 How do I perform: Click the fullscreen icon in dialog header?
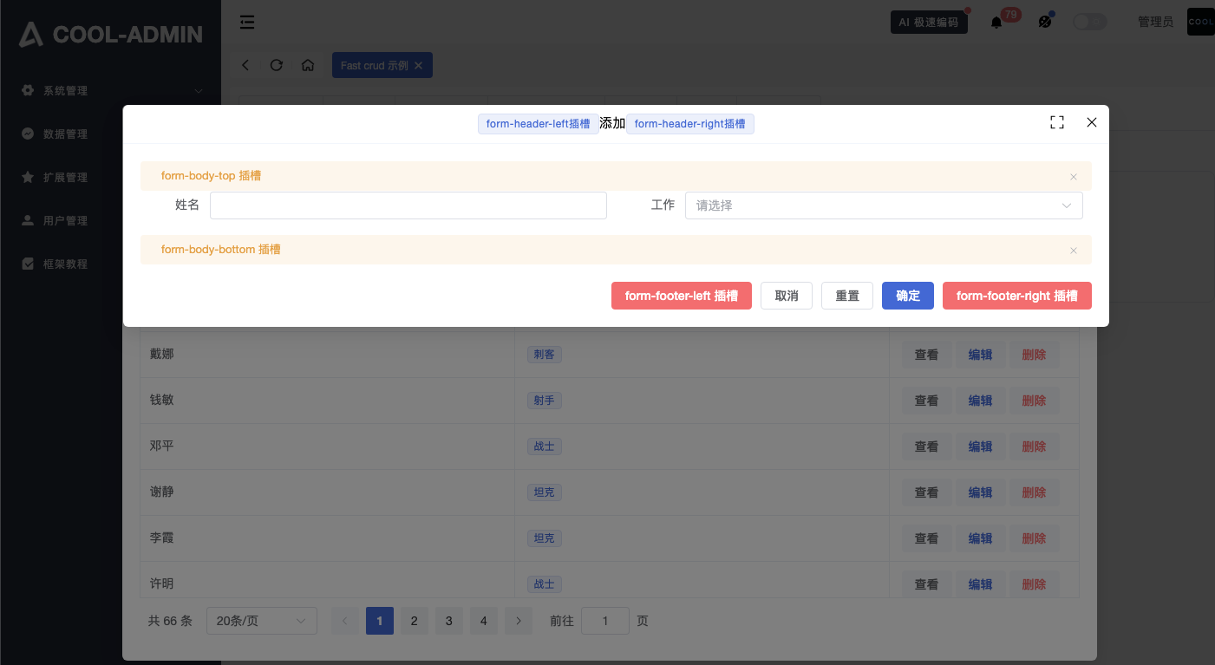[x=1056, y=123]
